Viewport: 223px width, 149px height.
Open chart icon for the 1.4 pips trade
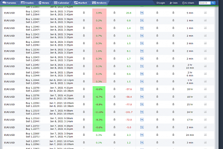(142, 28)
